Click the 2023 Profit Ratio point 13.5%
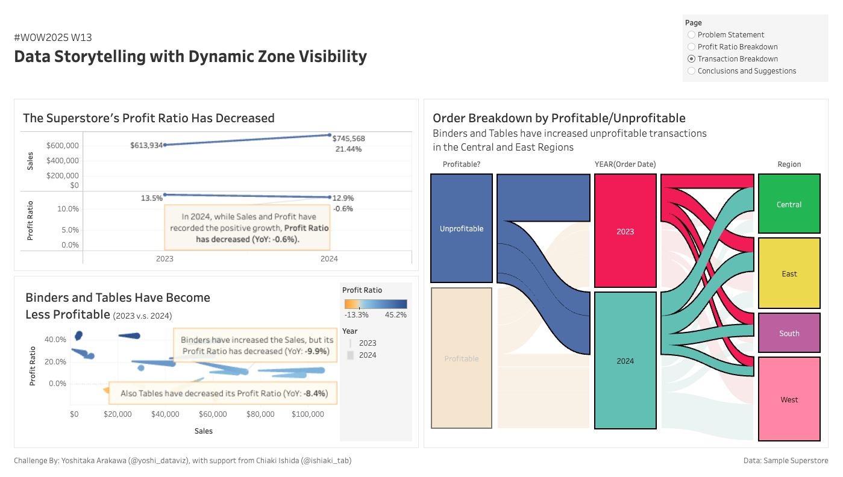 pyautogui.click(x=165, y=195)
